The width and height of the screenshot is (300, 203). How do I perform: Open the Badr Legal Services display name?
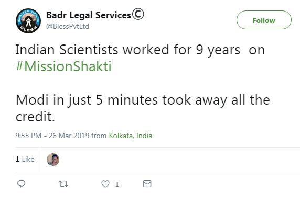89,15
